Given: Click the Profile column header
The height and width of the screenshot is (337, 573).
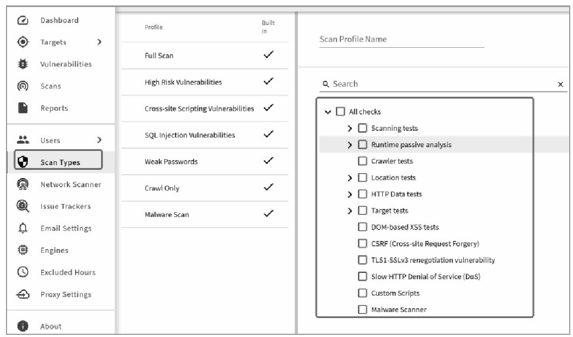Looking at the screenshot, I should 153,27.
